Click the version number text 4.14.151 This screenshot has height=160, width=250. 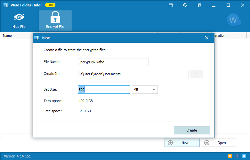click(24, 156)
